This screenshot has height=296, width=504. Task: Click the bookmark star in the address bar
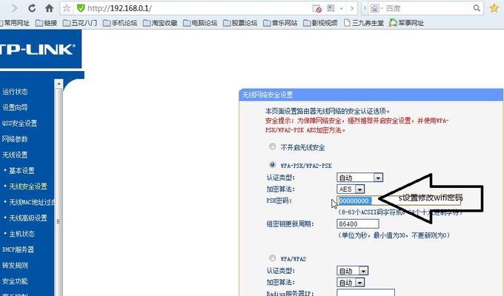click(67, 8)
